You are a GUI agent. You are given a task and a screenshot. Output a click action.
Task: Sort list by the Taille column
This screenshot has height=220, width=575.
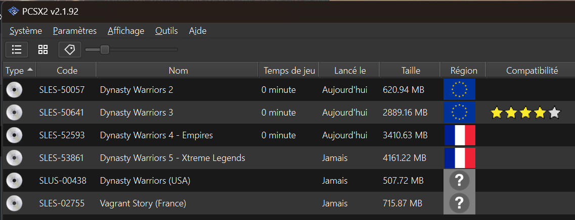[x=411, y=71]
